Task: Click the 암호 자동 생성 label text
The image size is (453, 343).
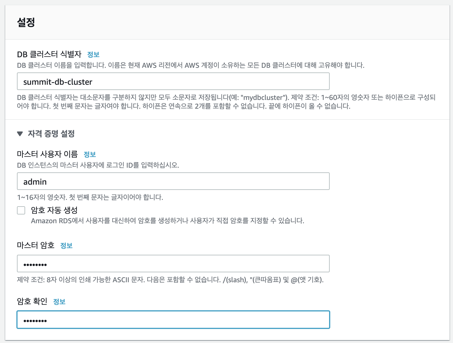Action: tap(54, 210)
